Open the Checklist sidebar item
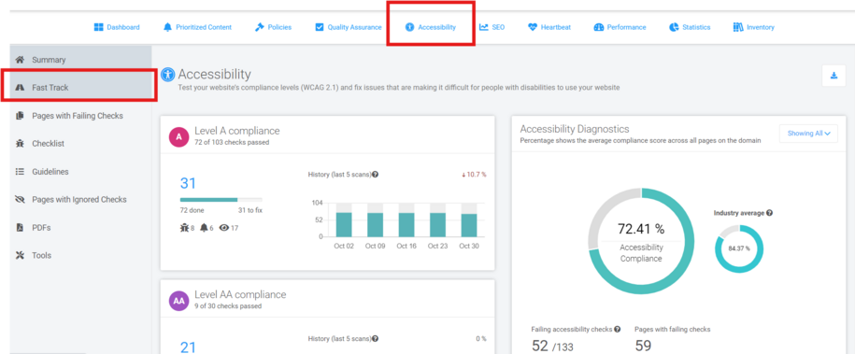Screen dimensions: 855x354 click(80, 144)
